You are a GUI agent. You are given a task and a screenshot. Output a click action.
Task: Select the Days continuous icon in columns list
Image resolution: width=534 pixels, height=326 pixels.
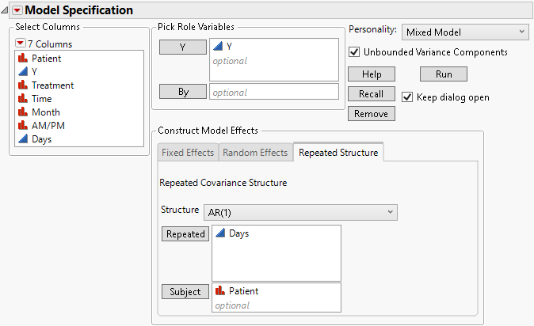point(22,139)
